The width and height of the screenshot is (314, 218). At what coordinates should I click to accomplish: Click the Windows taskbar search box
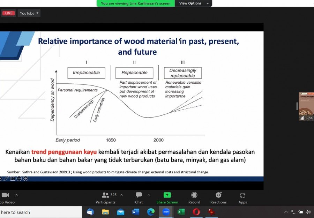pos(41,212)
